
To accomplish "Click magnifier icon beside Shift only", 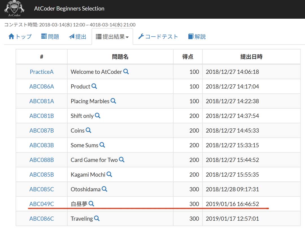I will pyautogui.click(x=98, y=116).
